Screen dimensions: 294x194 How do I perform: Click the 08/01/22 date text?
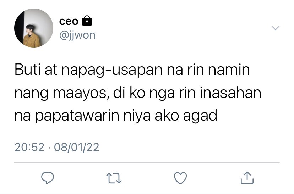click(x=76, y=147)
